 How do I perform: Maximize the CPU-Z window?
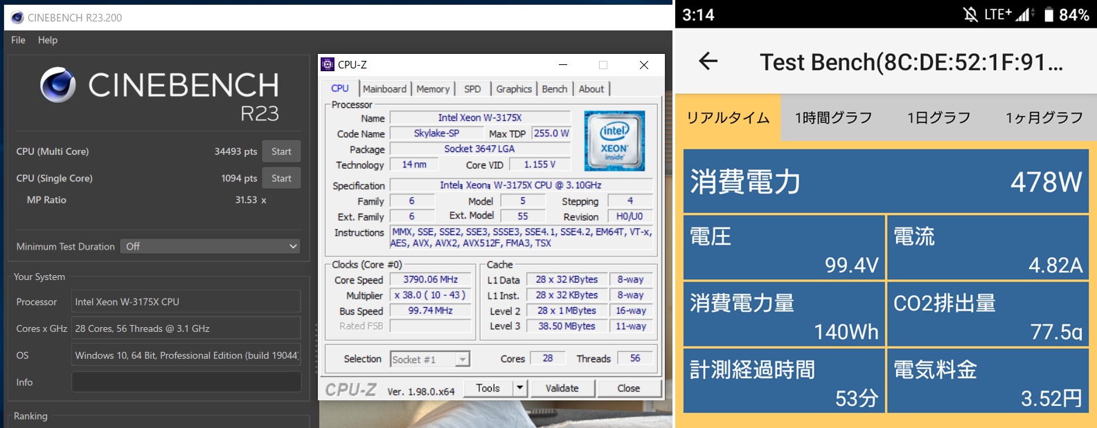603,65
